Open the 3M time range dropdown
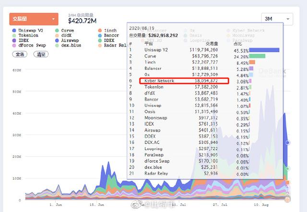The width and height of the screenshot is (307, 212). click(x=277, y=19)
